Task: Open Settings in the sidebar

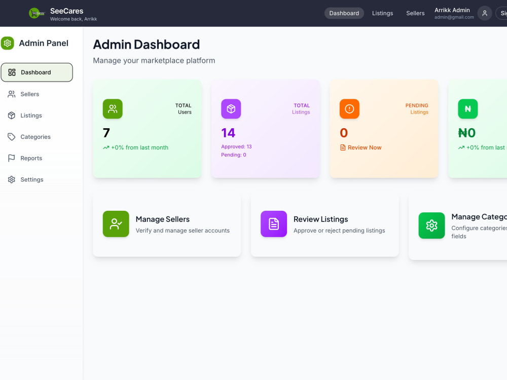Action: click(x=37, y=179)
